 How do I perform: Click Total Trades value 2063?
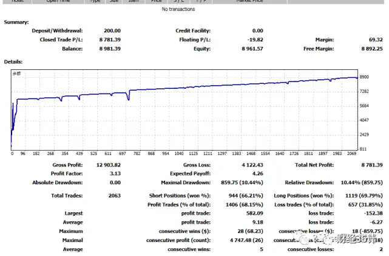pyautogui.click(x=114, y=196)
